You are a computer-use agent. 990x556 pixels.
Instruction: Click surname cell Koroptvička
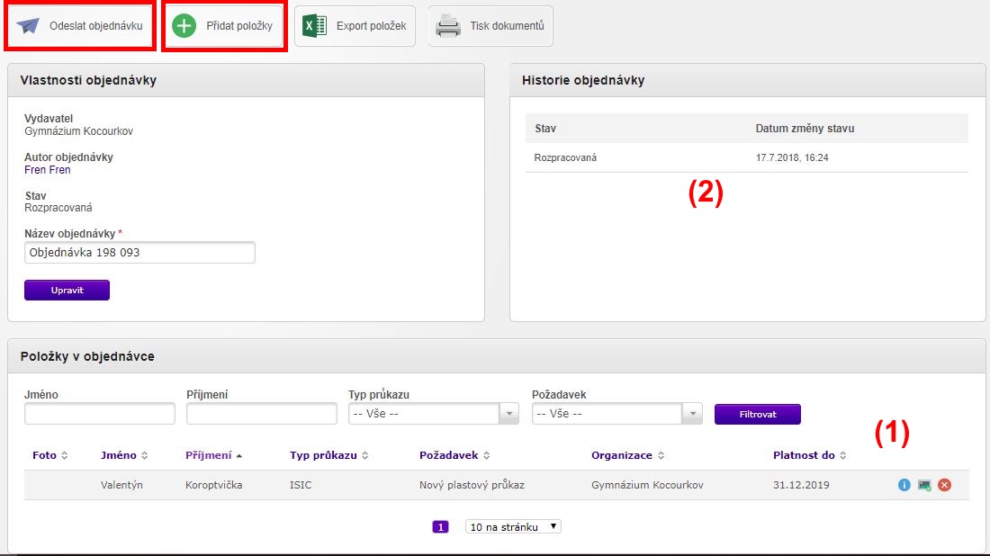coord(214,485)
